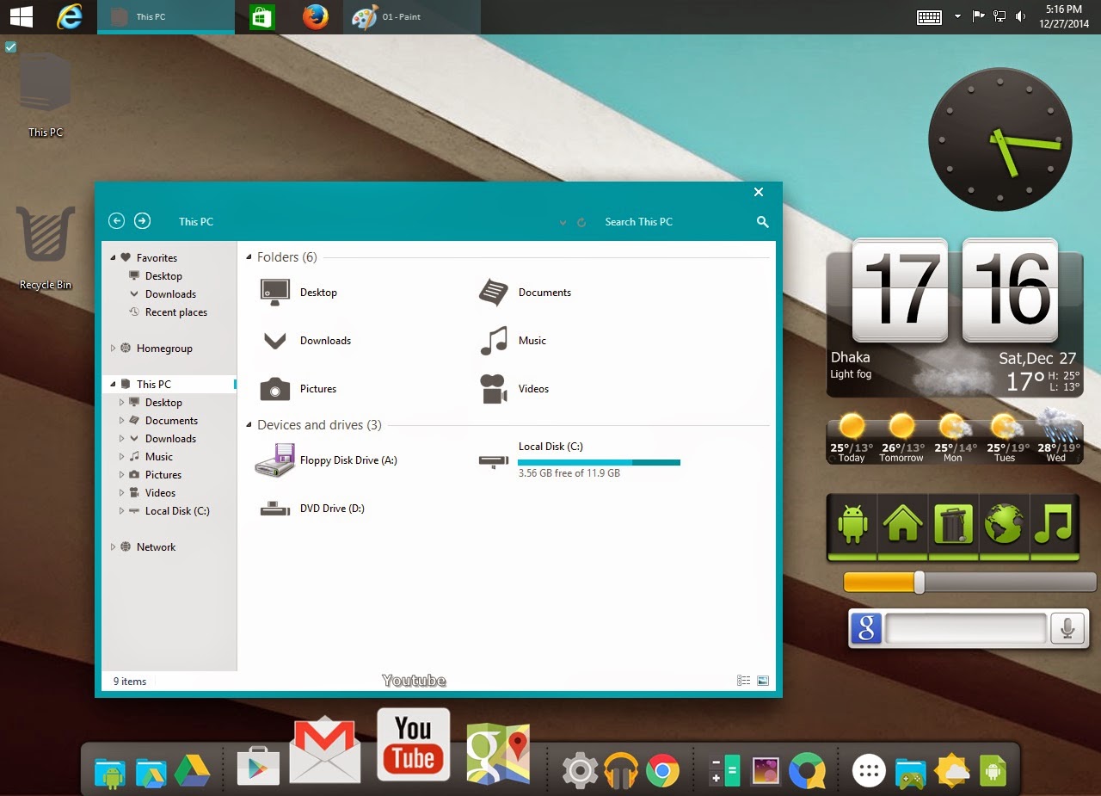The width and height of the screenshot is (1101, 796).
Task: Open the on-screen keyboard tray icon
Action: pos(929,16)
